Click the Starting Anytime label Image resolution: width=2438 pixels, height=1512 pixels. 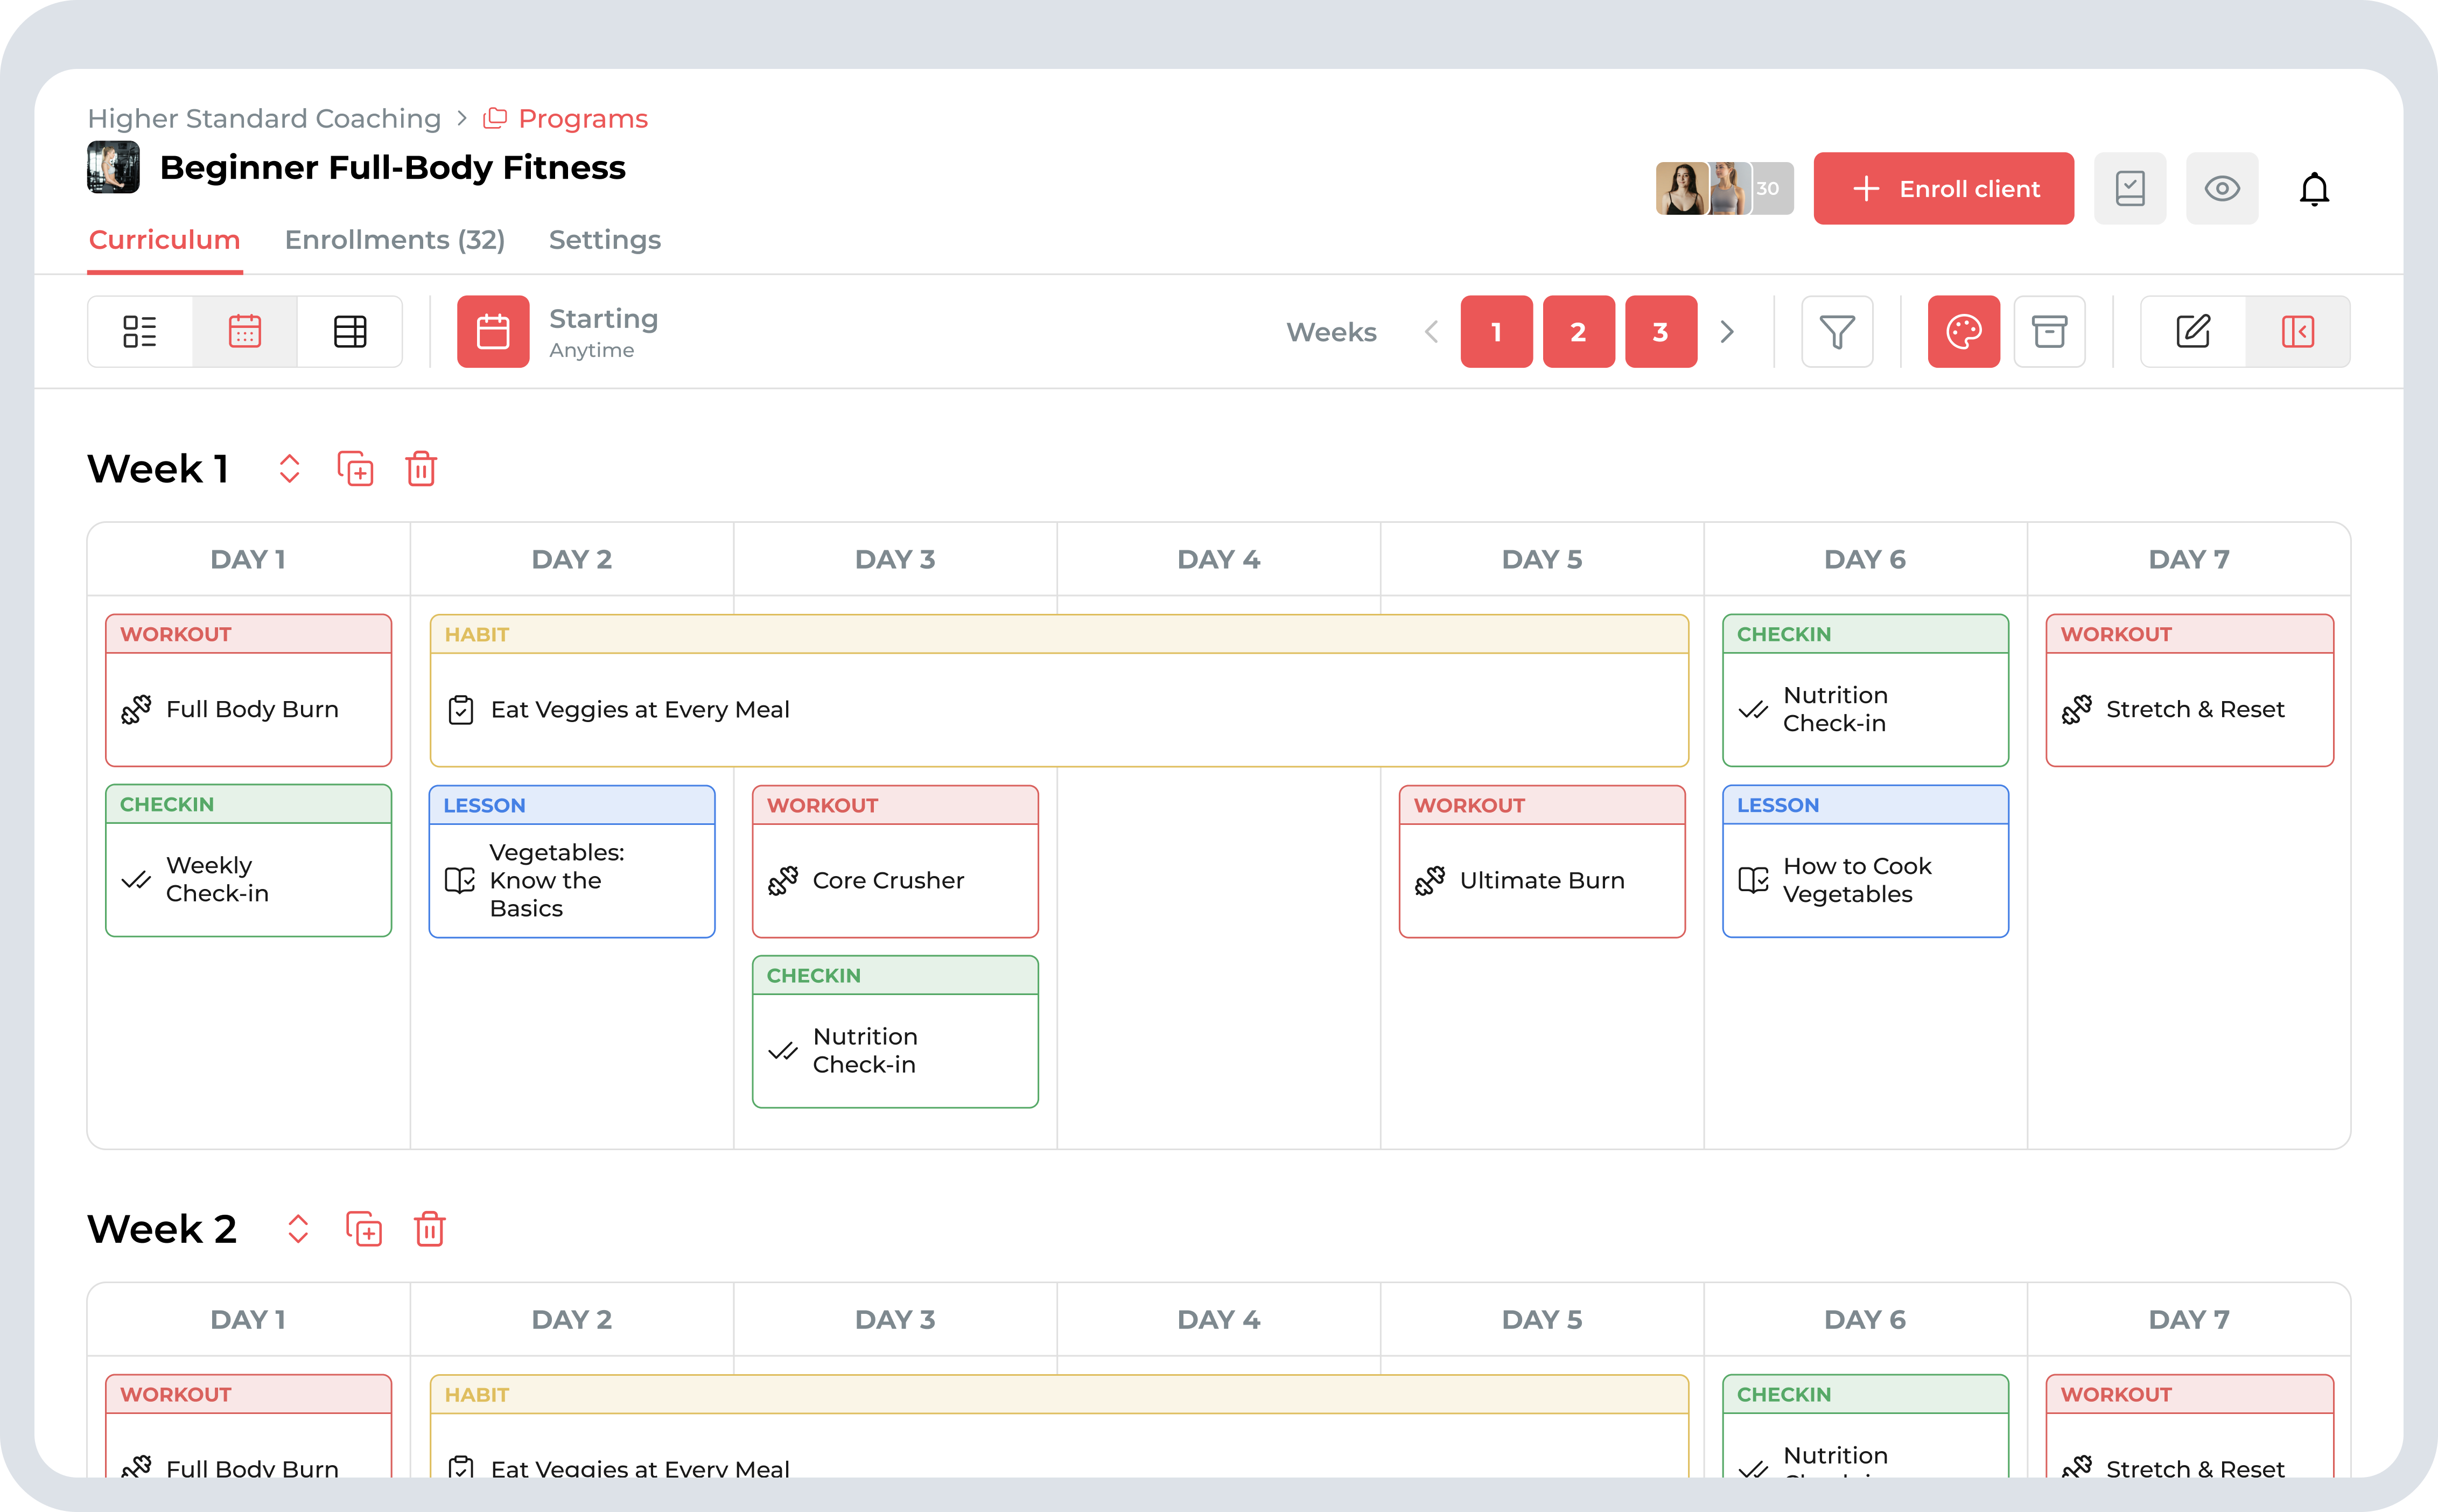(x=603, y=332)
